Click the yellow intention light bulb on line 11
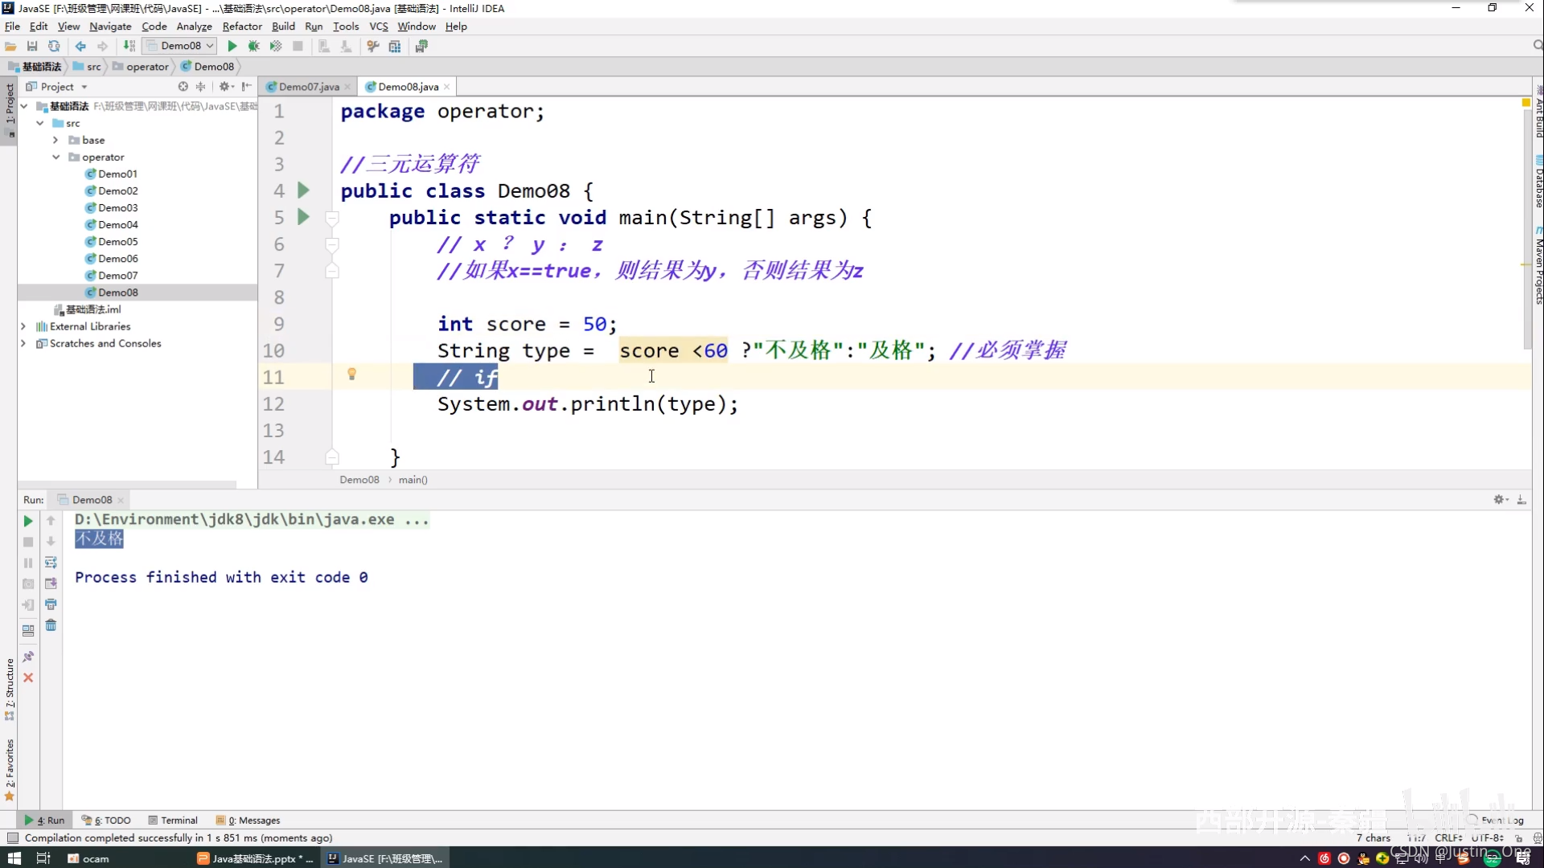The image size is (1544, 868). pyautogui.click(x=351, y=375)
